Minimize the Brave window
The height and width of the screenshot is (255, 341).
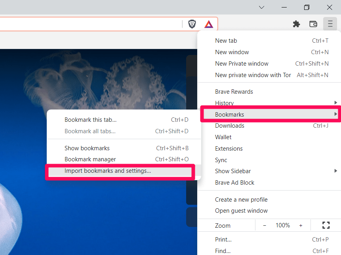point(284,8)
